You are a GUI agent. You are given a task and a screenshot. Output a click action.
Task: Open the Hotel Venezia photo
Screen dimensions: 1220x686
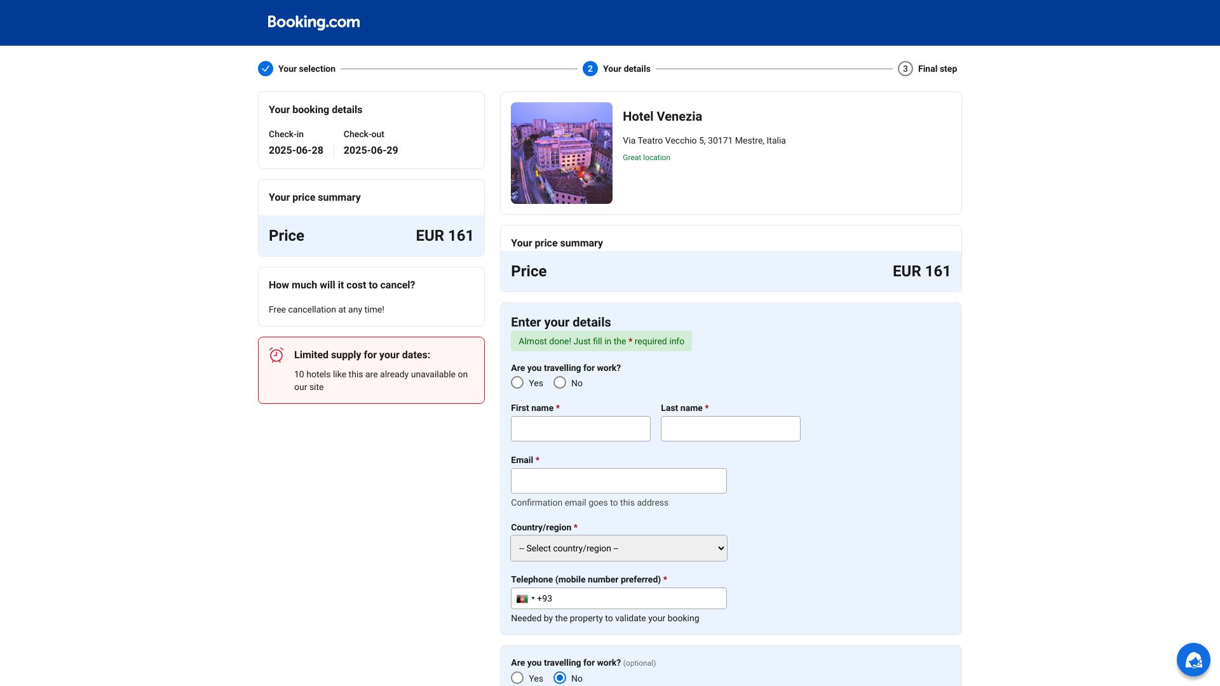pos(562,153)
